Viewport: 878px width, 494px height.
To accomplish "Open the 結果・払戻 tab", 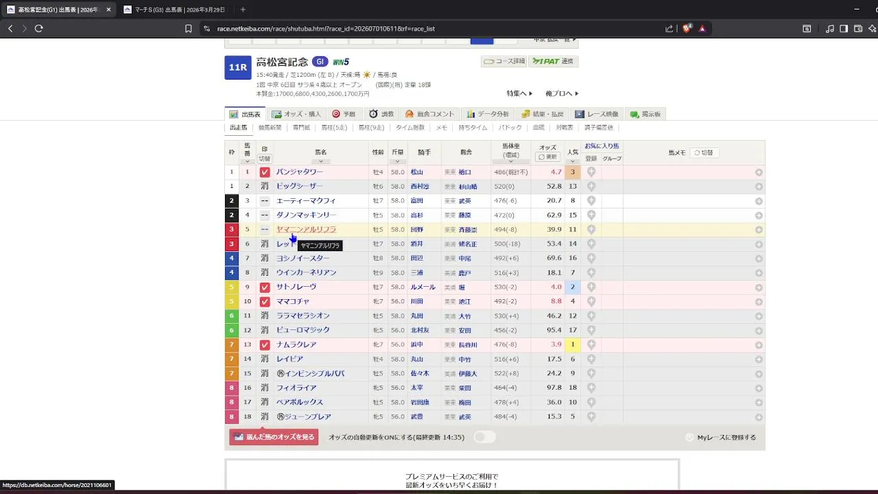I will [543, 114].
